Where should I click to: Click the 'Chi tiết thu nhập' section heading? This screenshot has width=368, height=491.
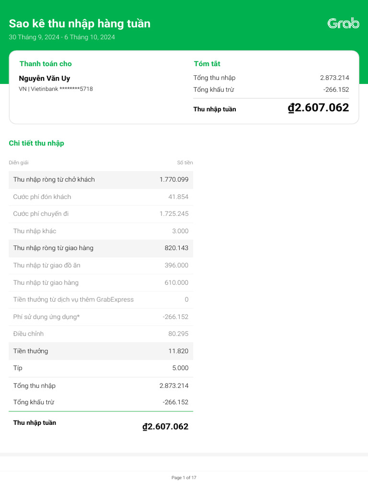[36, 143]
